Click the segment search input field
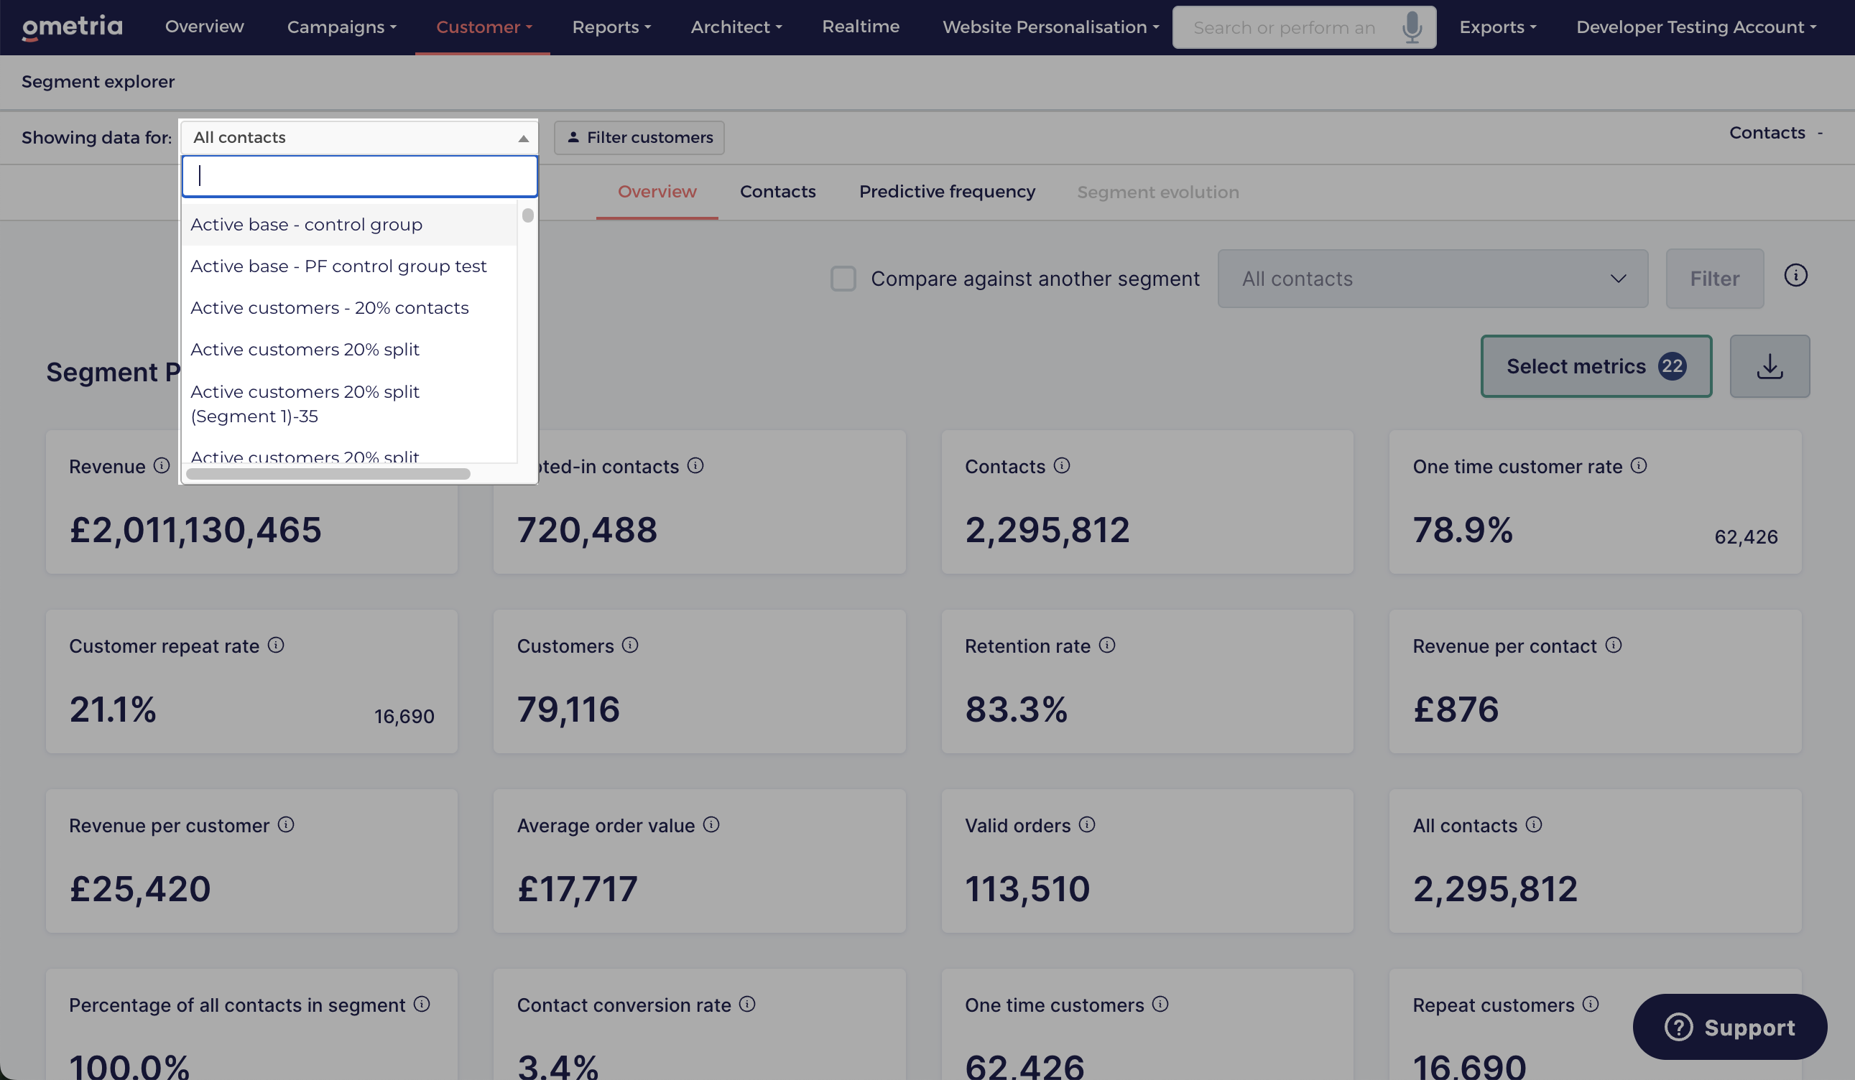Screen dimensions: 1855x1080 [x=359, y=176]
